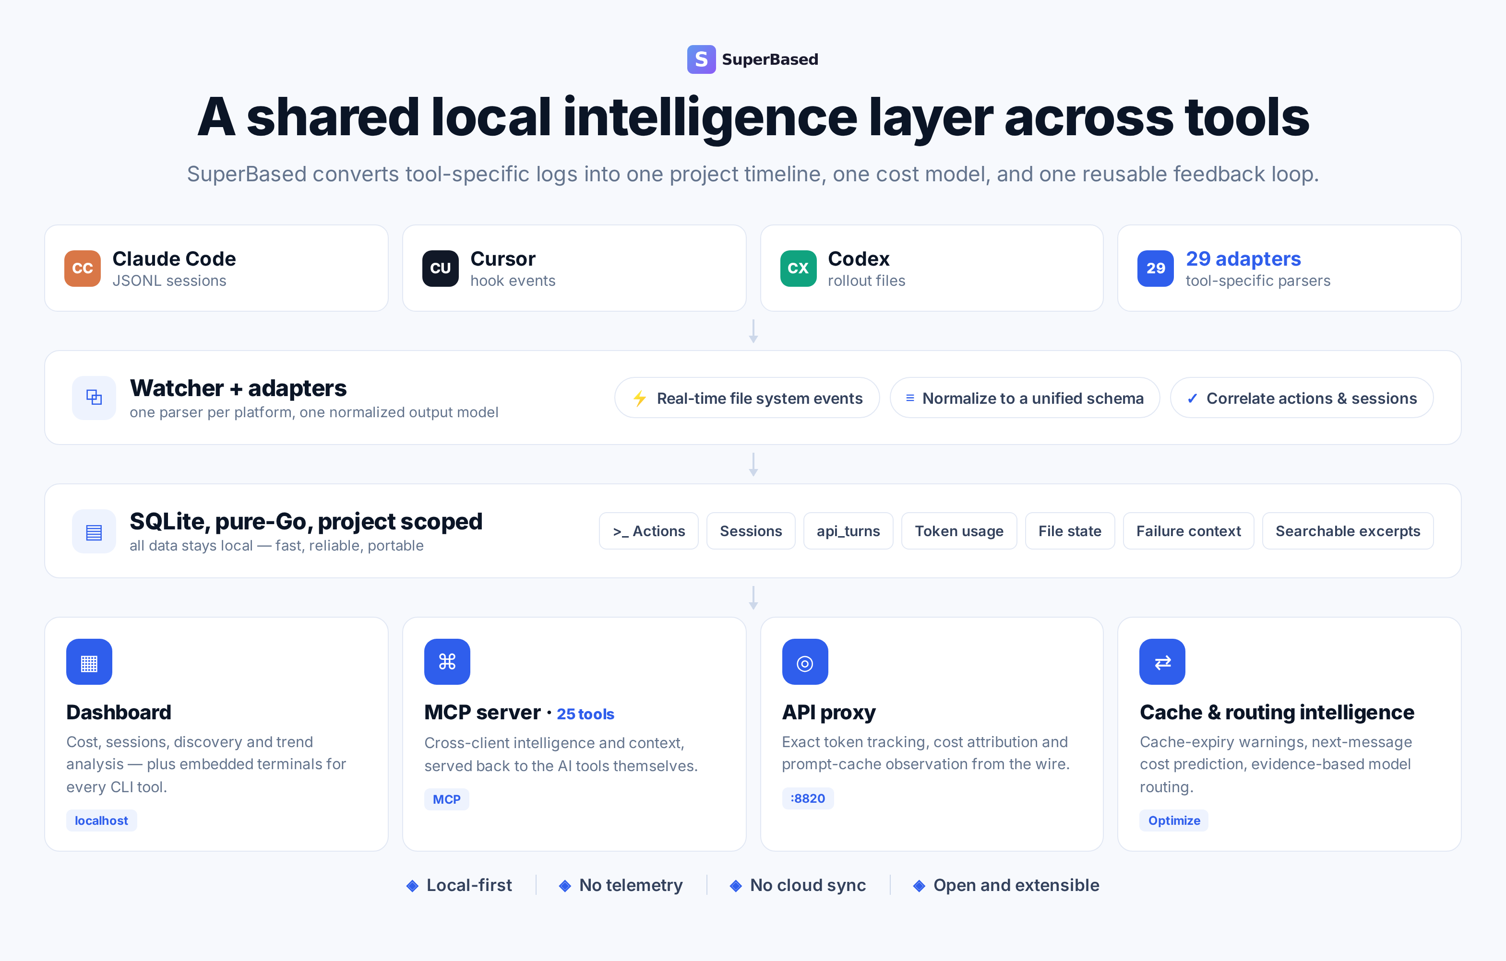Click the api_turns chip
Image resolution: width=1506 pixels, height=961 pixels.
848,531
